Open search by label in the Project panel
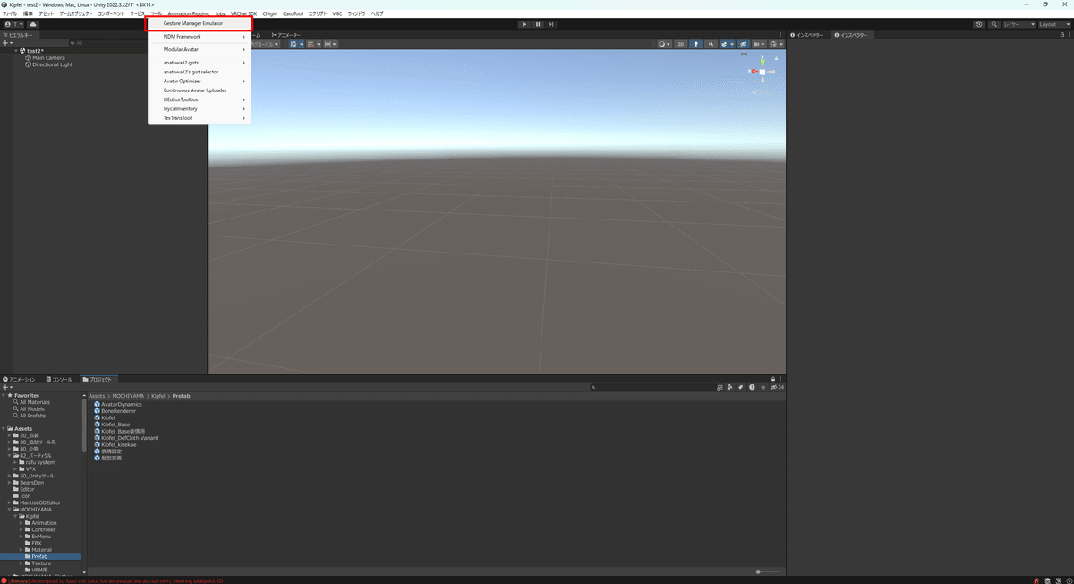 pos(741,387)
